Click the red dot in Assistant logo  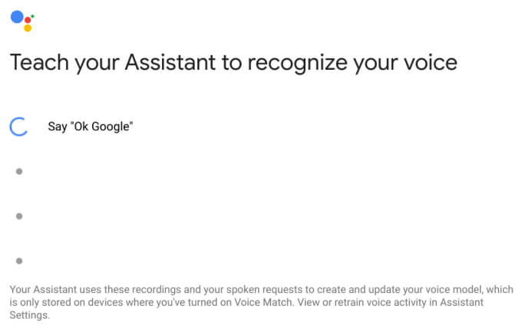27,21
